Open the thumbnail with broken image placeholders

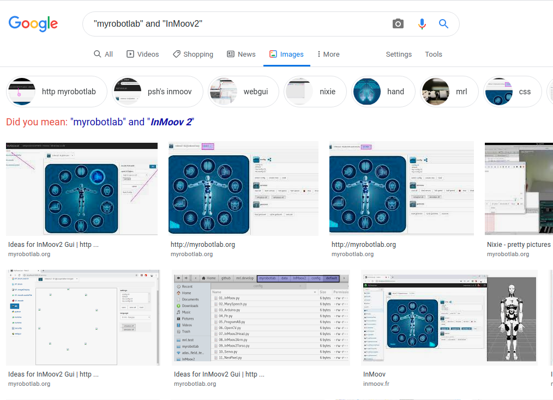pos(82,318)
